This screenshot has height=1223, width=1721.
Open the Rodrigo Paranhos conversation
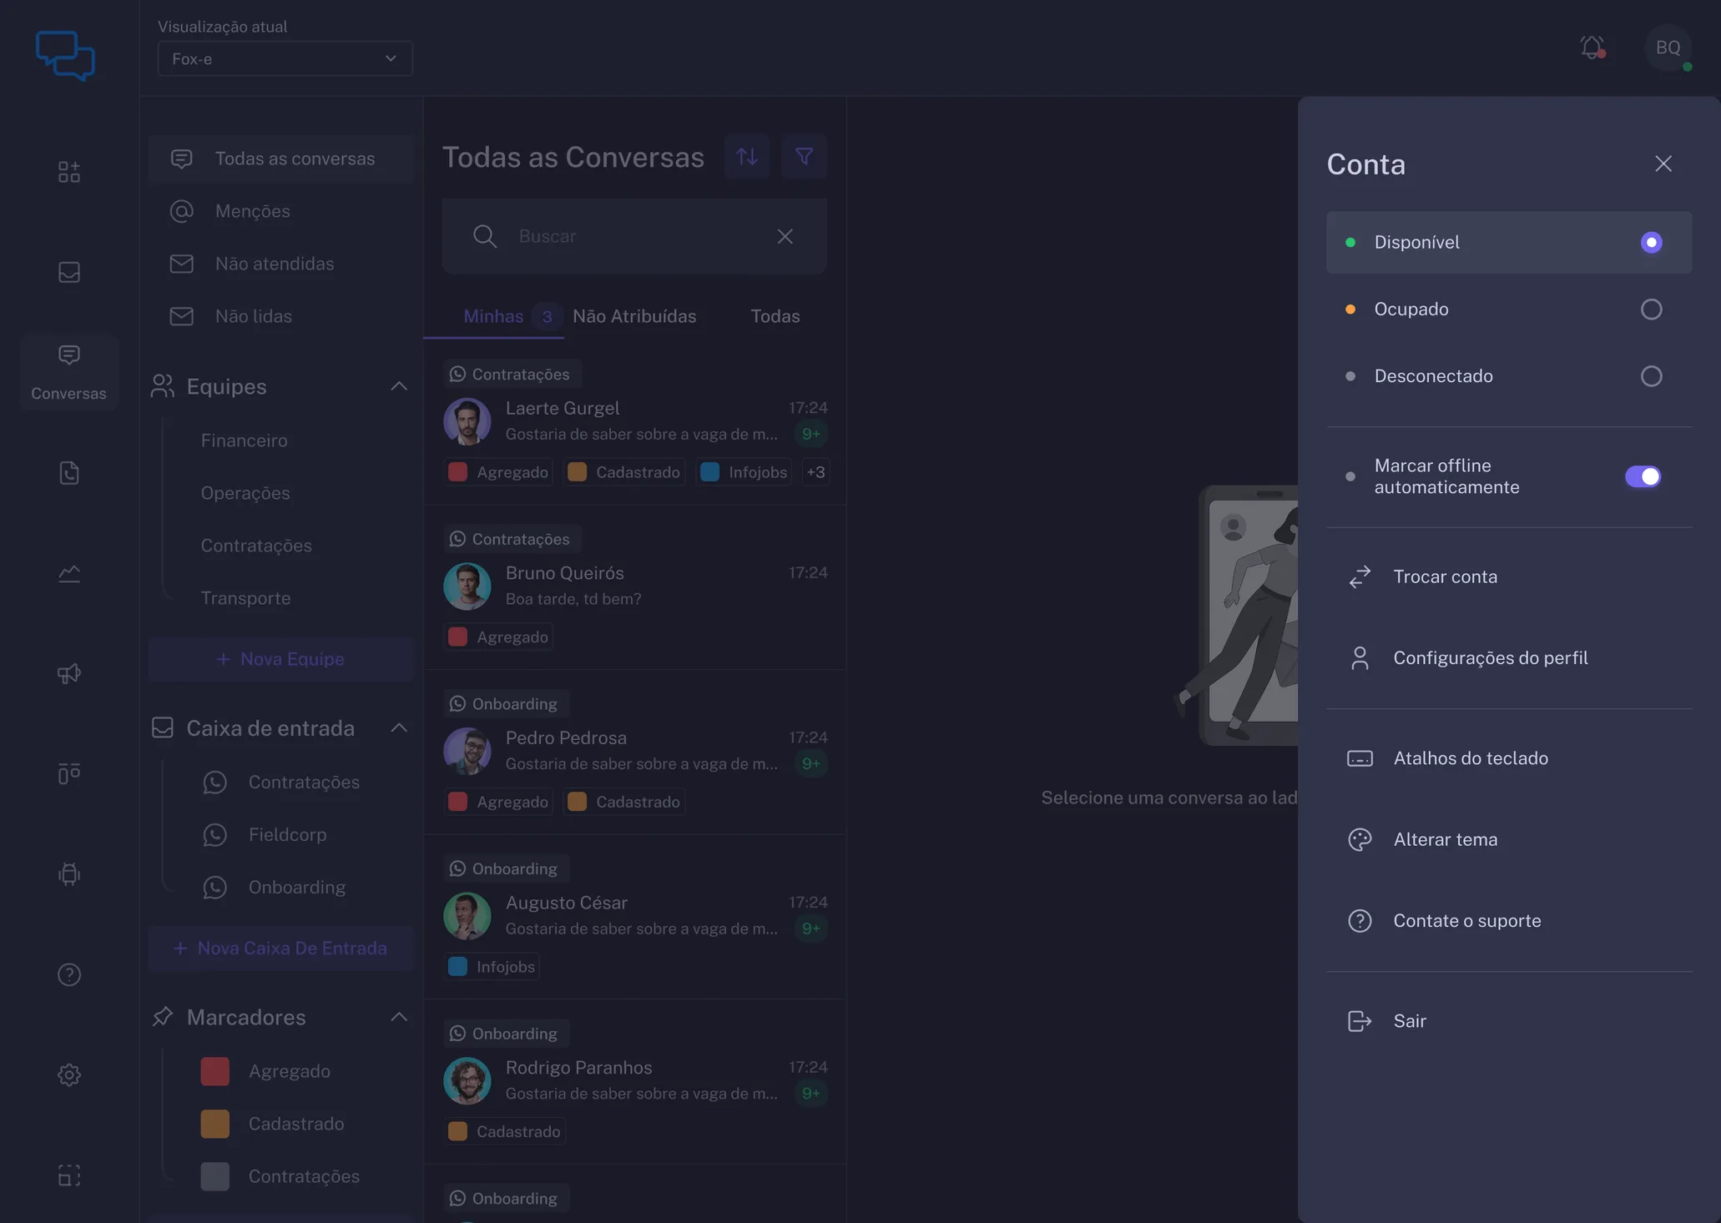(x=634, y=1081)
